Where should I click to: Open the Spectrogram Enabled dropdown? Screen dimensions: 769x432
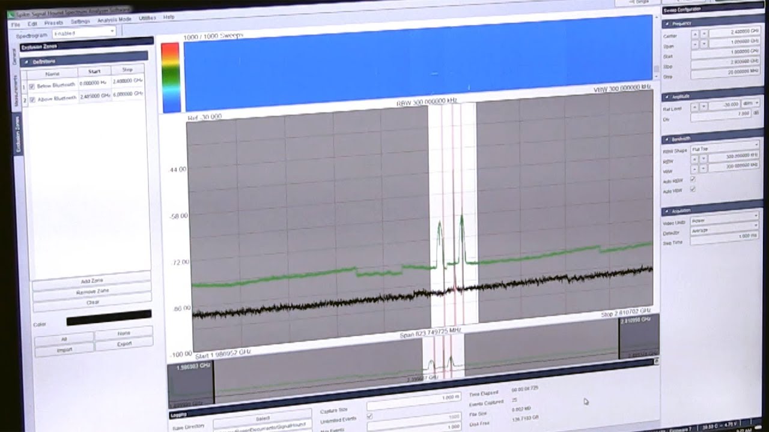point(84,33)
